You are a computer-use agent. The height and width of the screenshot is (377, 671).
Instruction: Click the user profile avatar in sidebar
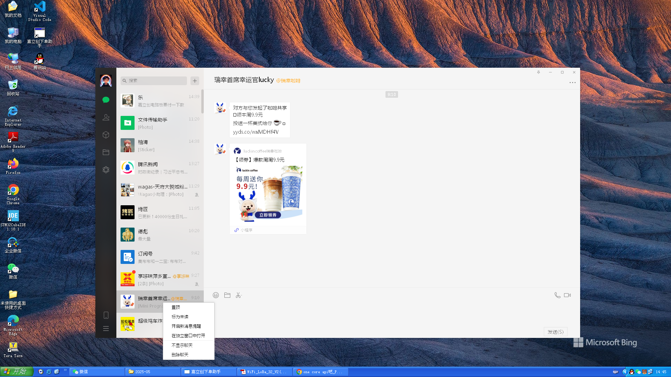[x=106, y=81]
